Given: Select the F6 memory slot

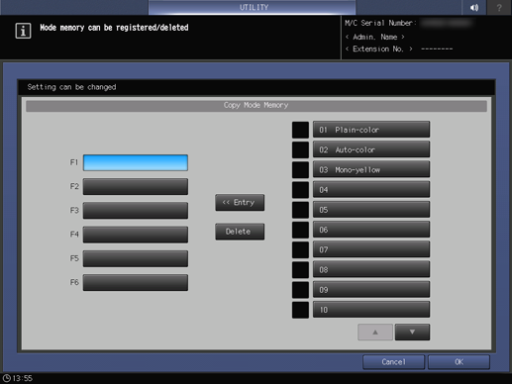Looking at the screenshot, I should [x=136, y=283].
